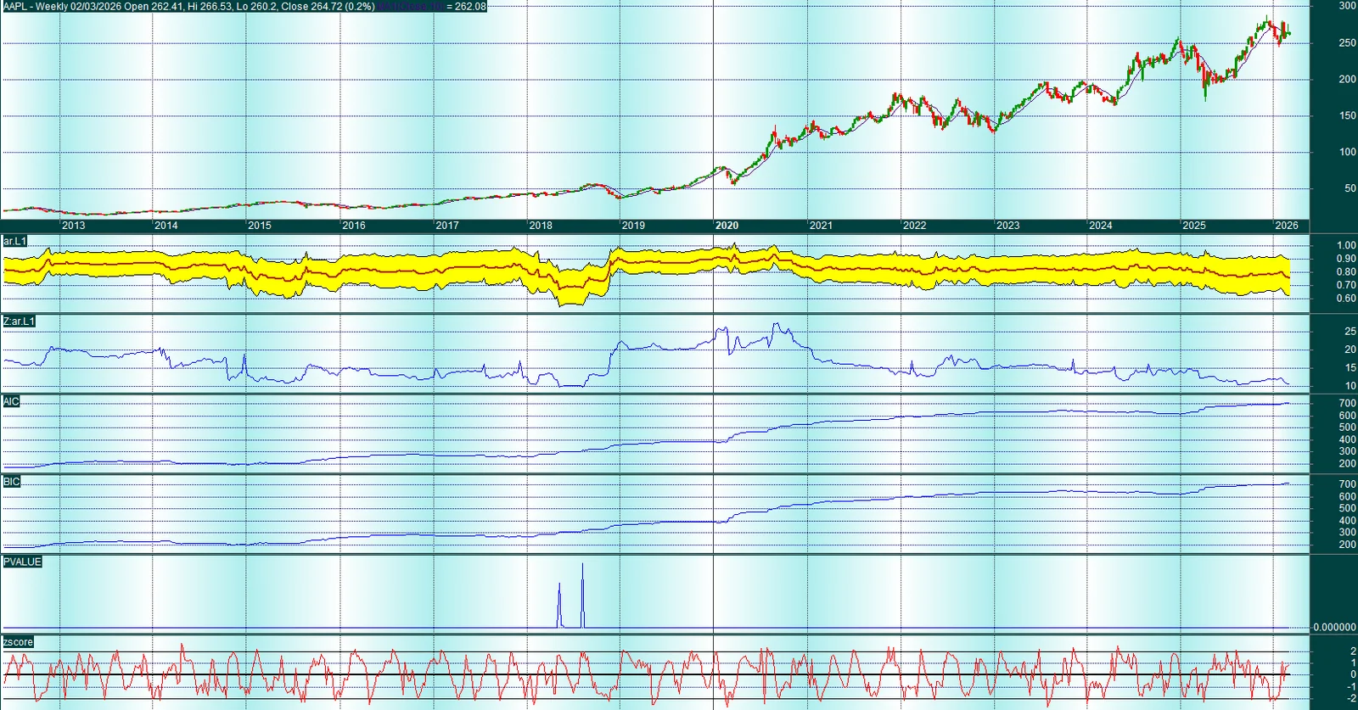1358x710 pixels.
Task: Click the 300 price level on price axis
Action: [1347, 6]
